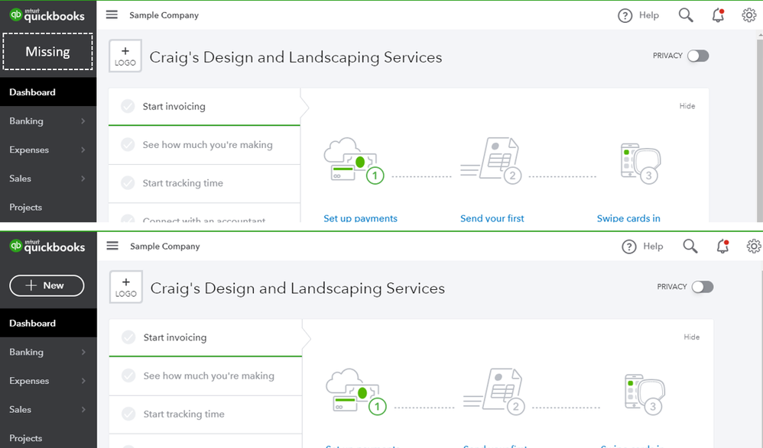Open hamburger menu in upper screenshot
The image size is (763, 448).
[112, 15]
